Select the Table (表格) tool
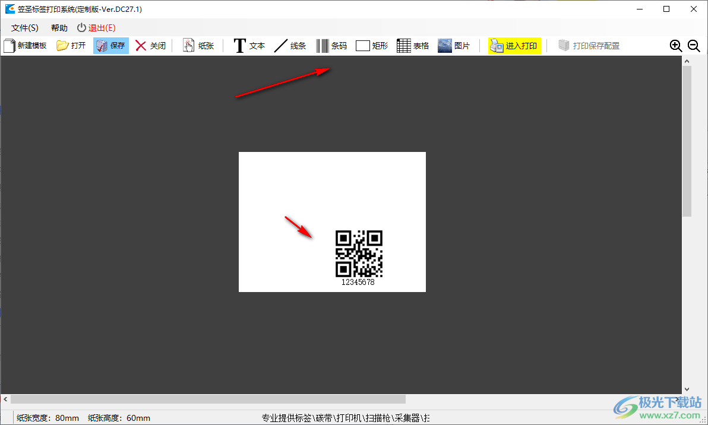708x425 pixels. coord(413,46)
